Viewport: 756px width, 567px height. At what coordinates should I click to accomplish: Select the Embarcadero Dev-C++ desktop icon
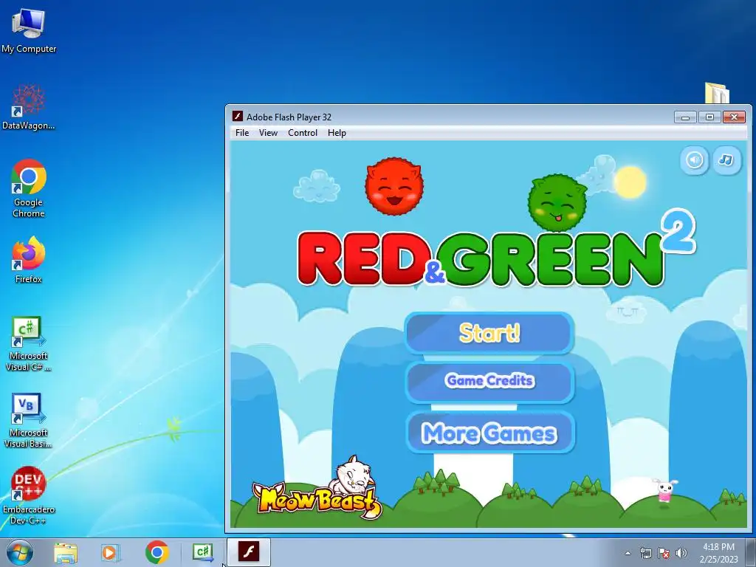(29, 495)
